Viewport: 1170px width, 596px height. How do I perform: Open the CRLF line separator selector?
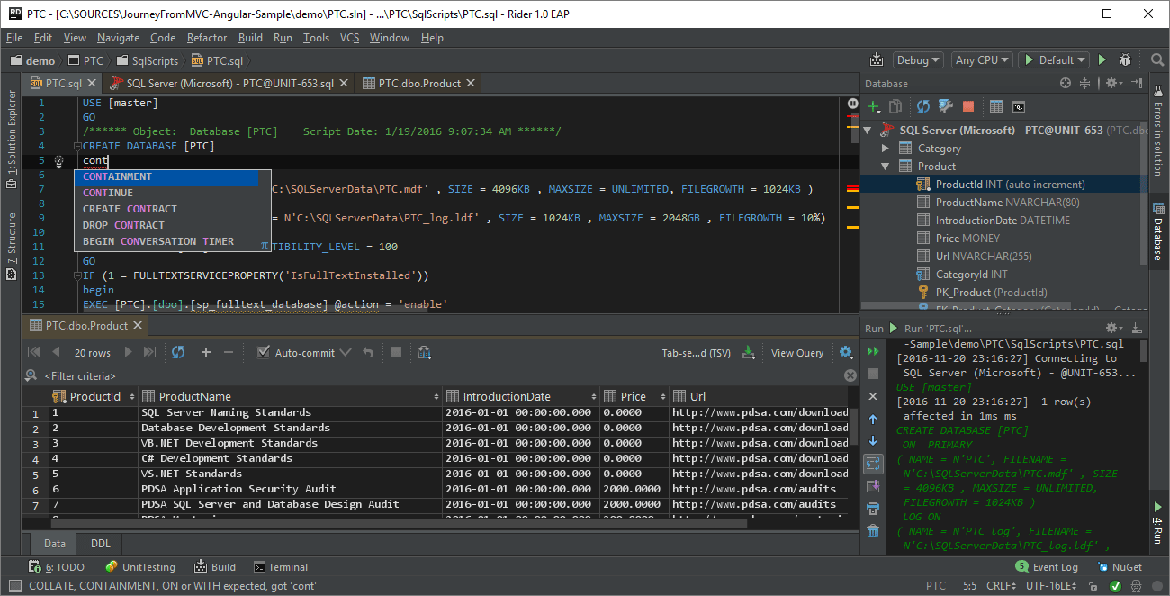(x=1001, y=586)
